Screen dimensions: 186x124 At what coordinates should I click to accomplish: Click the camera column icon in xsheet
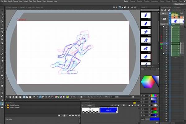pyautogui.click(x=164, y=19)
